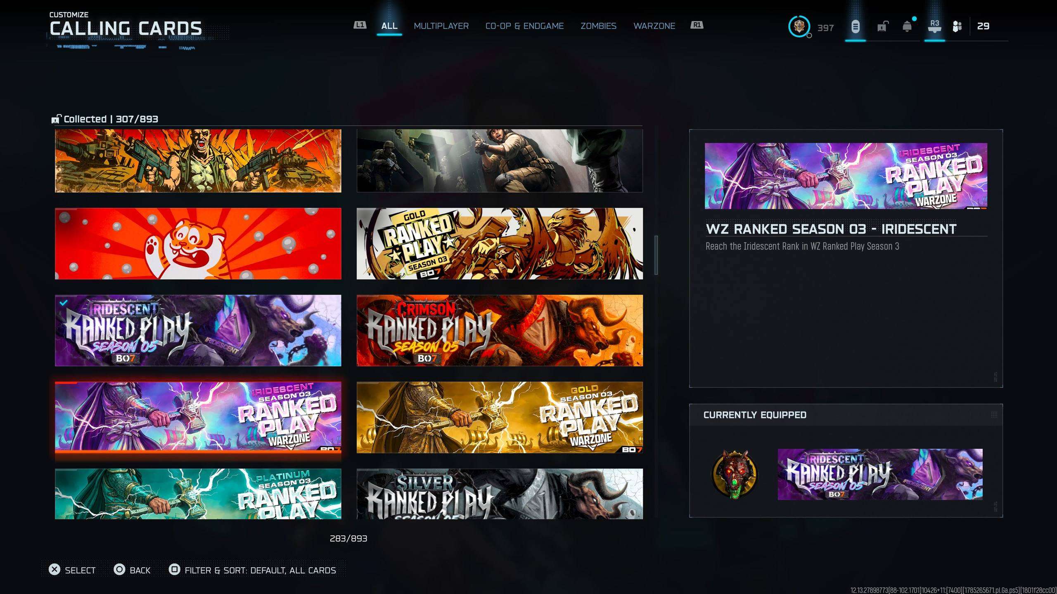1057x594 pixels.
Task: Click the large preview card in details panel
Action: [x=846, y=176]
